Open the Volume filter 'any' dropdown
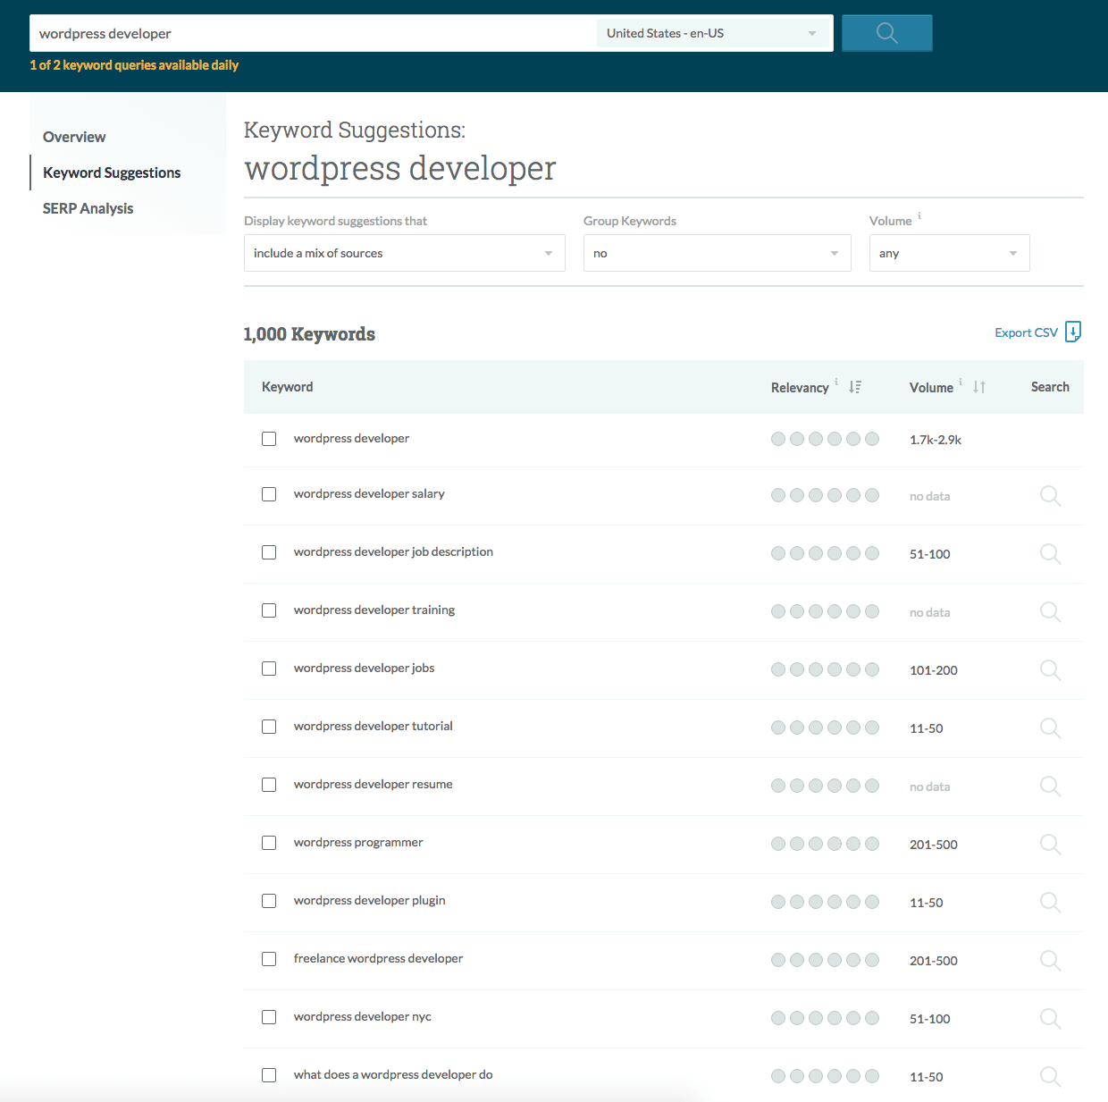The height and width of the screenshot is (1102, 1108). (949, 253)
